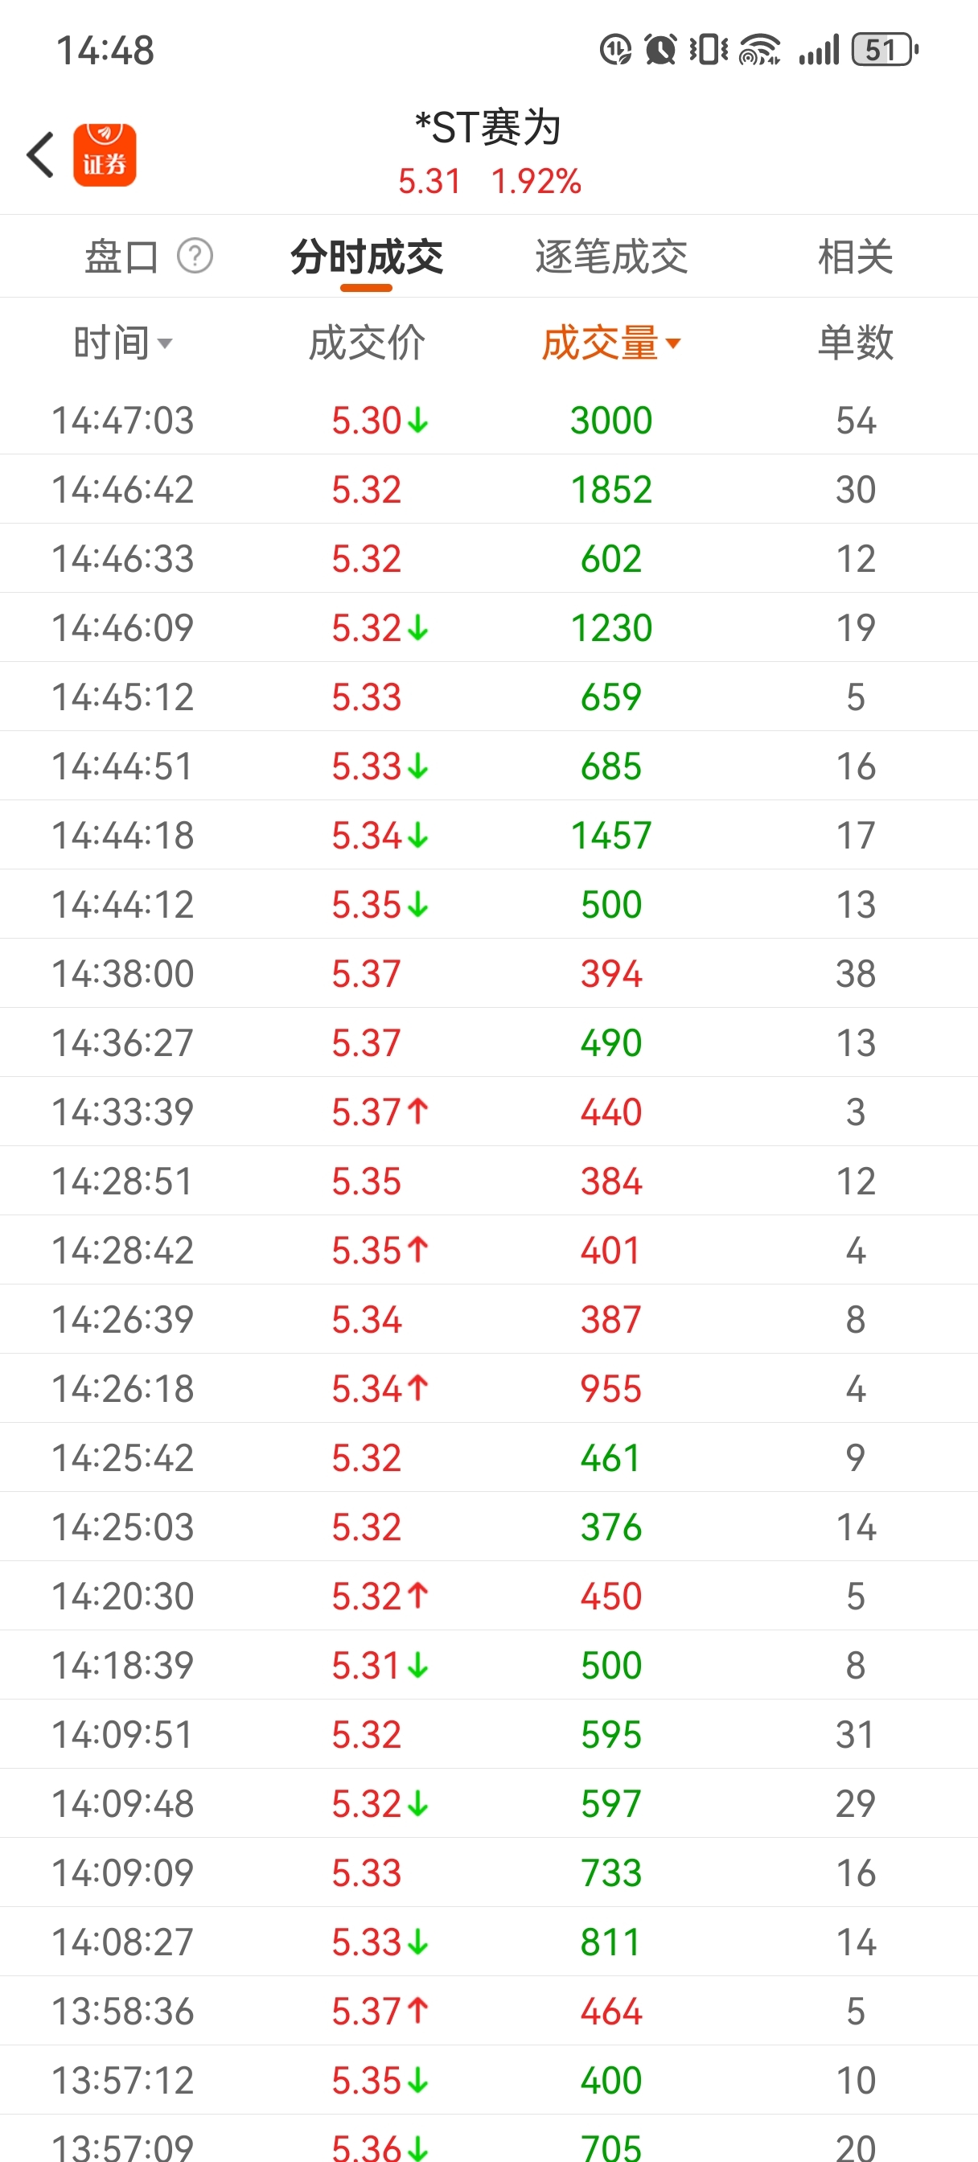Tap the 成交价 column header
This screenshot has width=978, height=2162.
pyautogui.click(x=367, y=343)
